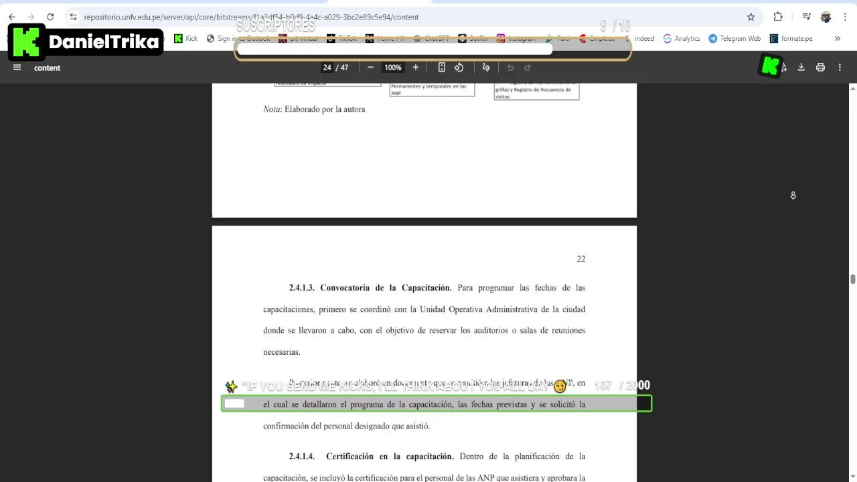Click the heading 'Certificación en la capacitación.'

(390, 457)
